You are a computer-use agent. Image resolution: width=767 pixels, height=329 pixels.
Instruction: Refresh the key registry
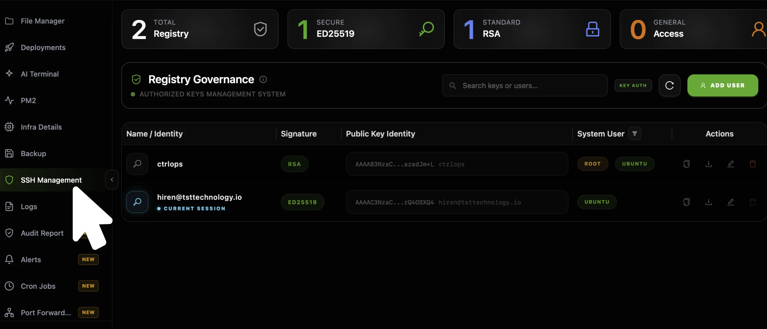click(669, 85)
